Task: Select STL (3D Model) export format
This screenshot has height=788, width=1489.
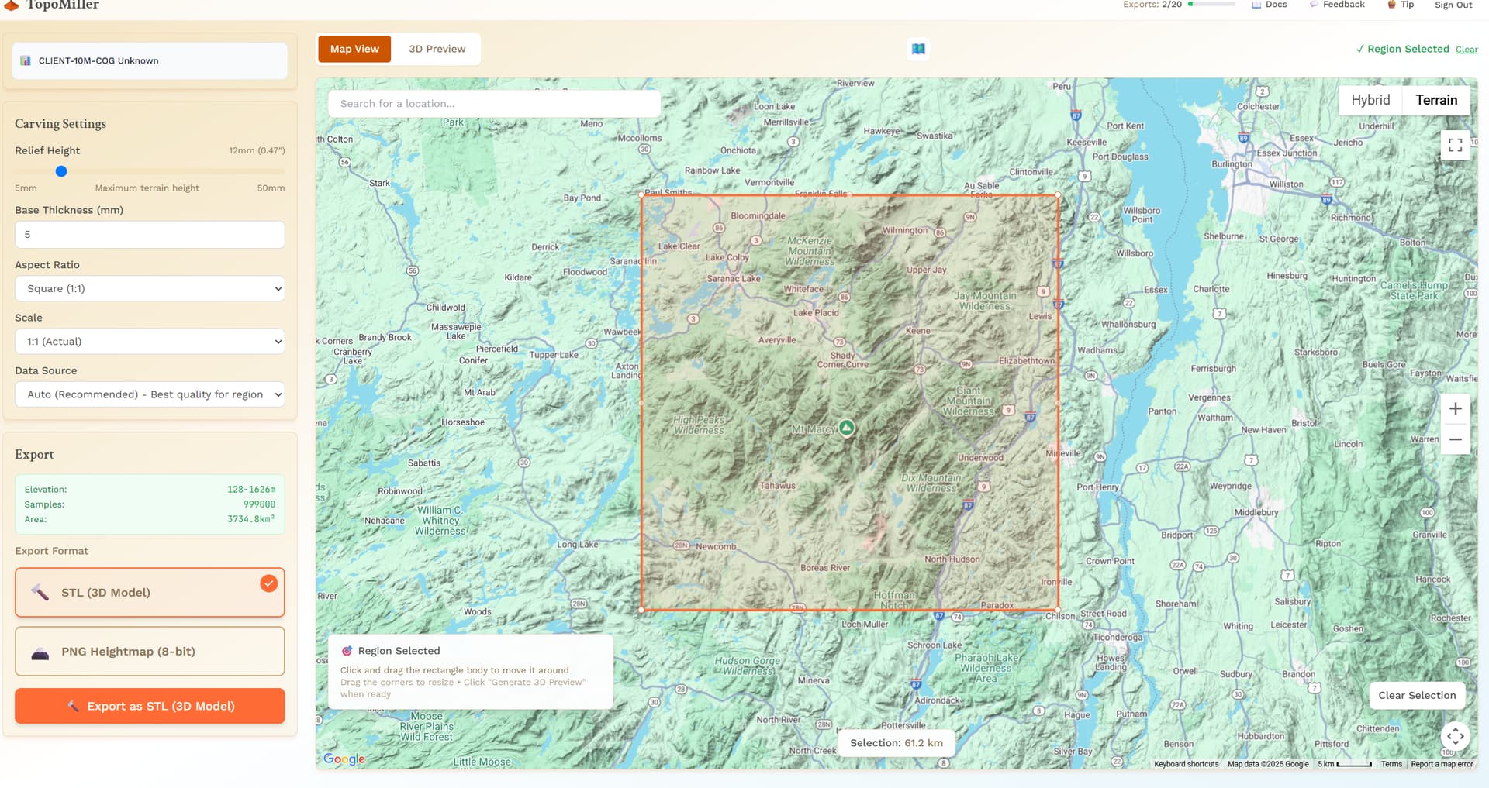Action: [150, 593]
